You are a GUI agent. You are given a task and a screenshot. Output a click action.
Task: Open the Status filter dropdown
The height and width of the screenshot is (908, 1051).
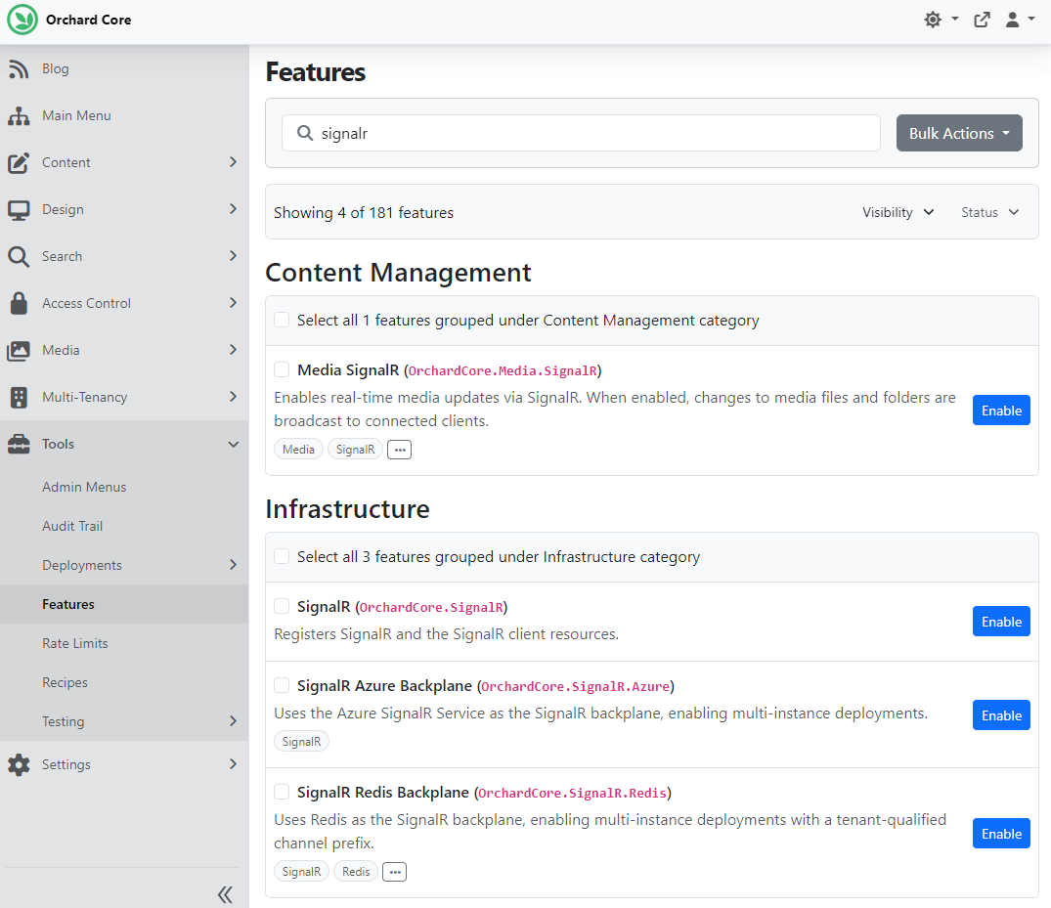(990, 212)
